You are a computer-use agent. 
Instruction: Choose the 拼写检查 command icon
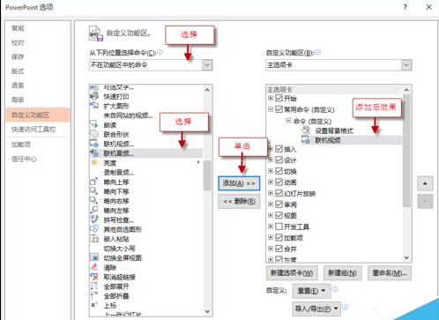tap(94, 220)
